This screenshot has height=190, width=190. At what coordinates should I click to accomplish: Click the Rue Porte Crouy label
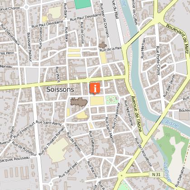[158, 61]
